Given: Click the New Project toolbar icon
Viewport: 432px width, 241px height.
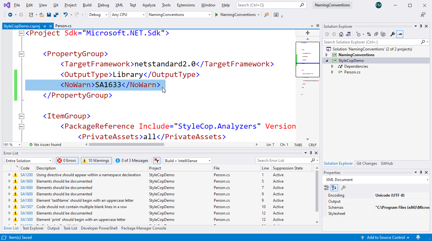Looking at the screenshot, I should click(31, 15).
